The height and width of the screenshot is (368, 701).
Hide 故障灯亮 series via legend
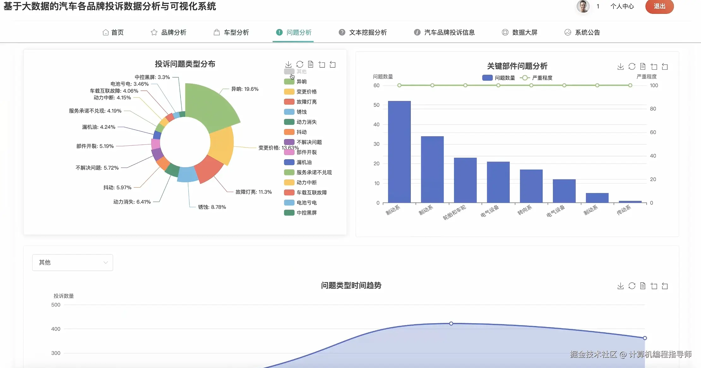(x=306, y=102)
